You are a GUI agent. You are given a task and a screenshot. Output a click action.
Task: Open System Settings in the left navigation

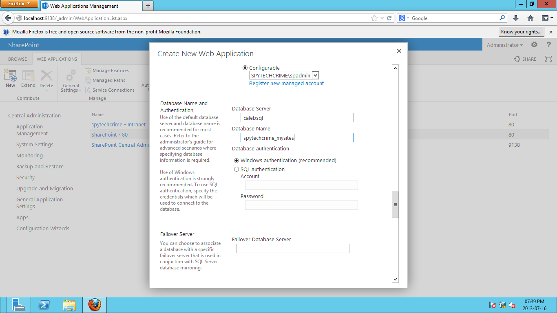tap(35, 144)
